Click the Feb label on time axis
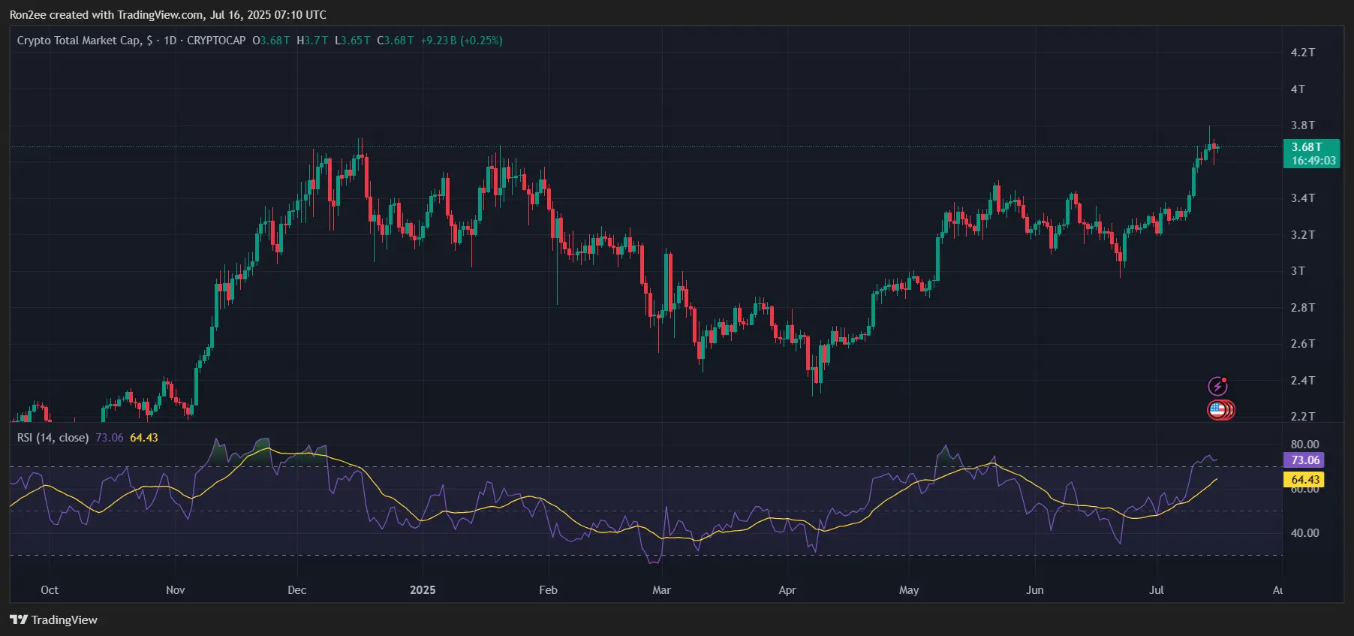 pos(548,590)
